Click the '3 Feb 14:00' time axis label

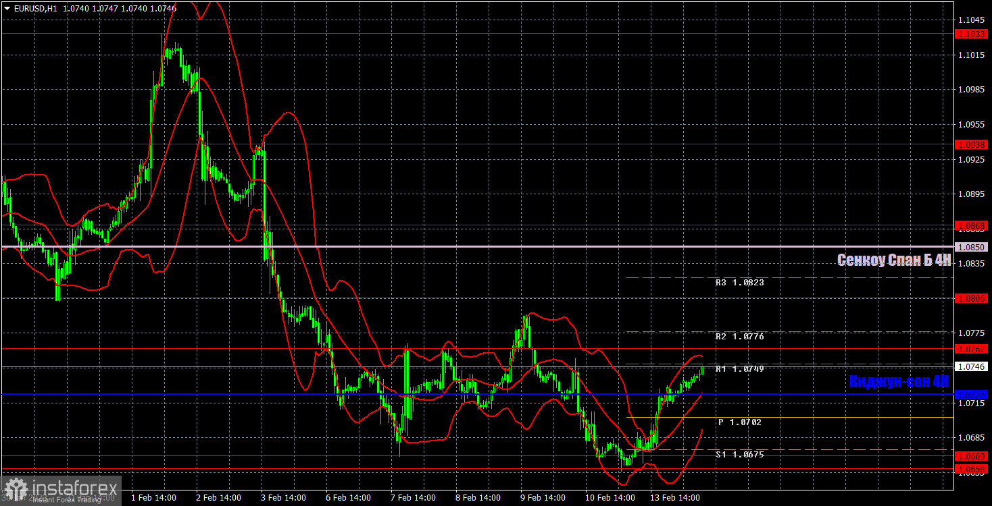point(283,498)
